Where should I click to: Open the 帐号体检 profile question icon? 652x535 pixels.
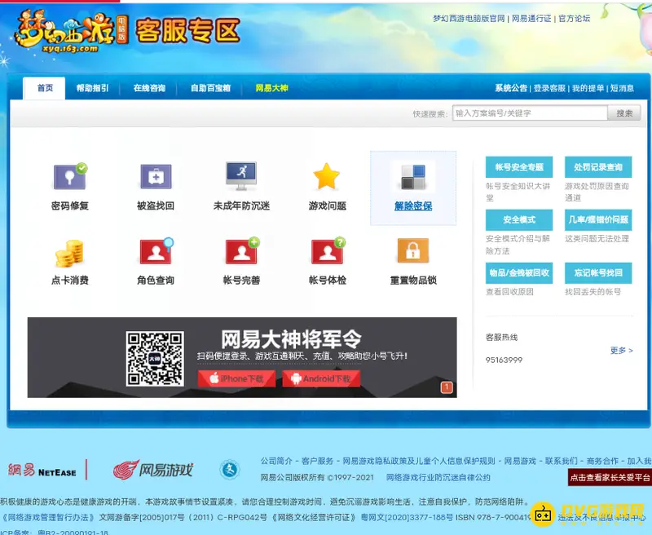pyautogui.click(x=328, y=250)
